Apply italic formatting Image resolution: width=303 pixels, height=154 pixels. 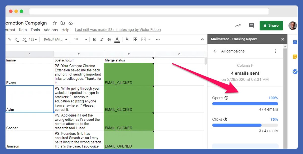click(102, 39)
